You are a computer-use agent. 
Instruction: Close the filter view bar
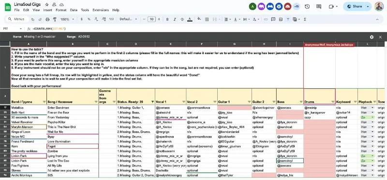pos(380,37)
